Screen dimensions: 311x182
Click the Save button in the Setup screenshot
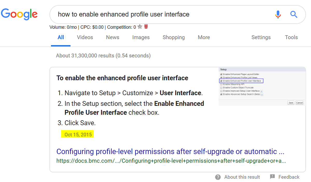click(291, 103)
